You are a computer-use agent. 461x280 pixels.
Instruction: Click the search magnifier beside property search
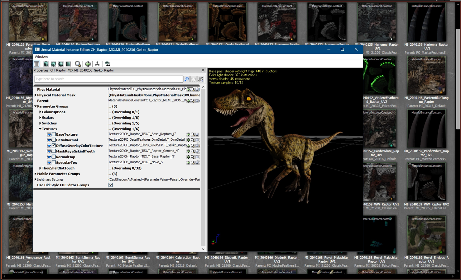coord(186,79)
